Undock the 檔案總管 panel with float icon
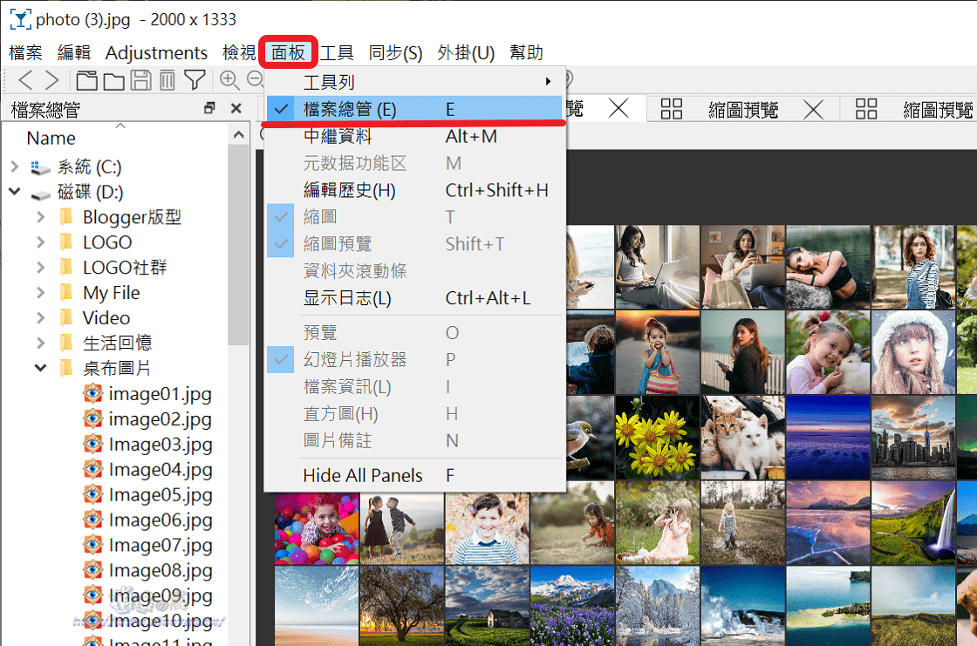The image size is (977, 646). (x=209, y=108)
